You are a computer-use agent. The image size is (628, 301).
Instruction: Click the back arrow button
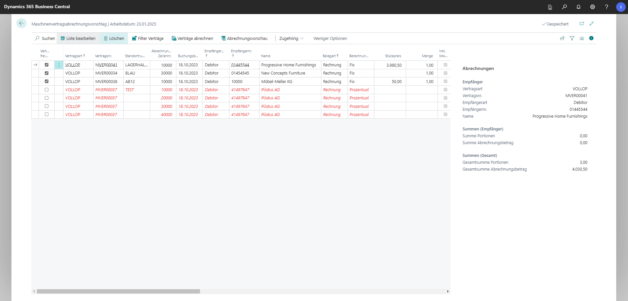coord(21,23)
